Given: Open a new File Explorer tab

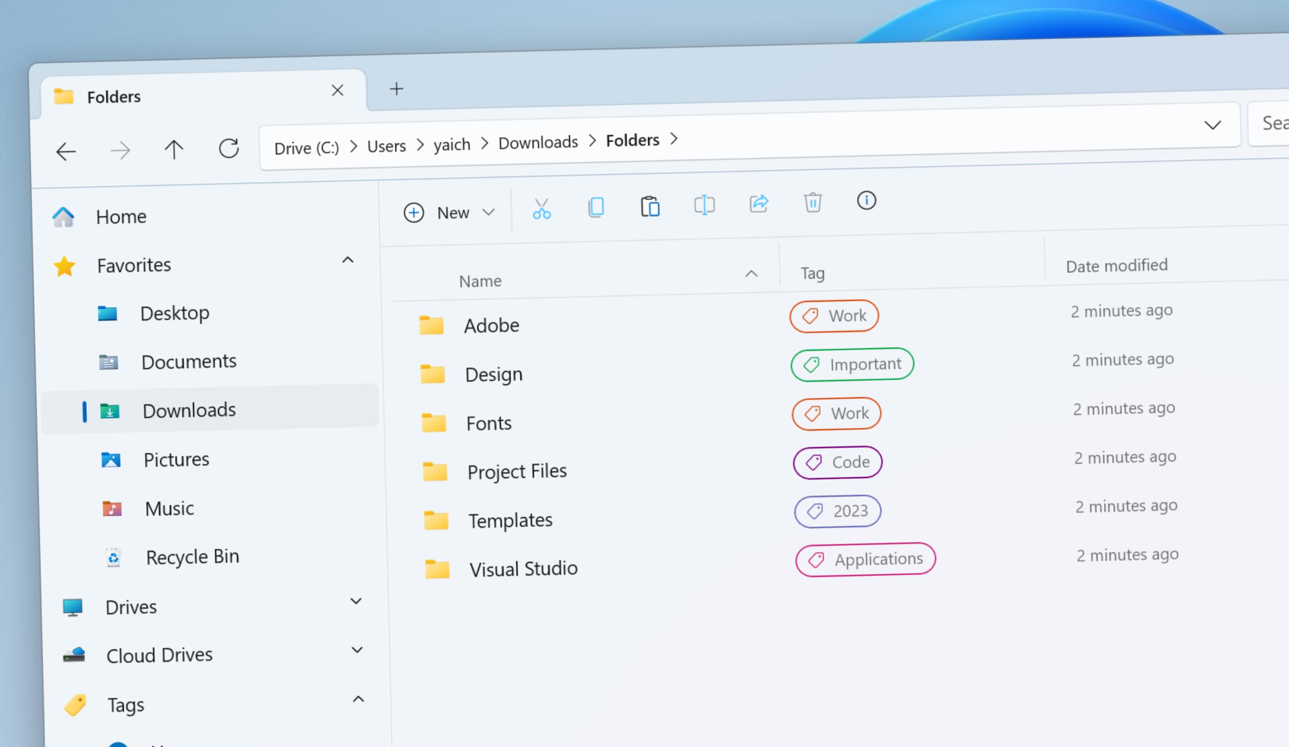Looking at the screenshot, I should [396, 89].
